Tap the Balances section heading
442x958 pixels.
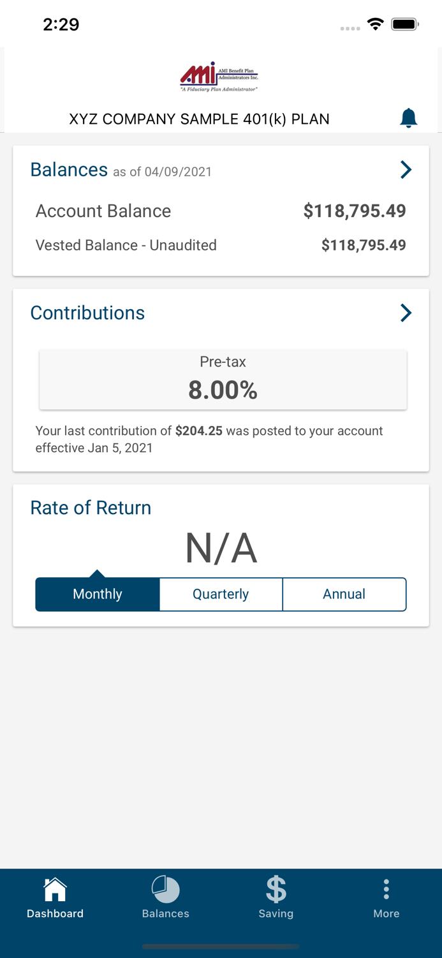click(x=69, y=170)
